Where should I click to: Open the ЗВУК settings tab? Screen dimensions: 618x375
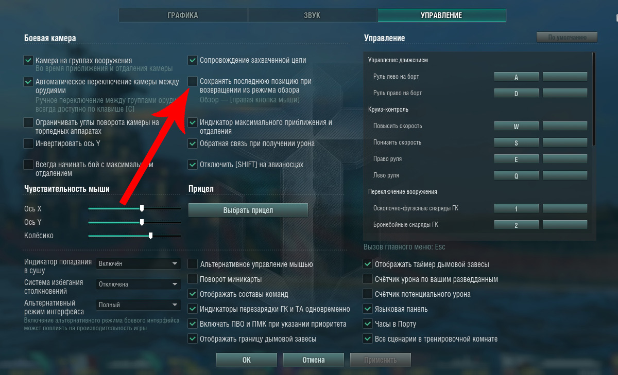[312, 15]
